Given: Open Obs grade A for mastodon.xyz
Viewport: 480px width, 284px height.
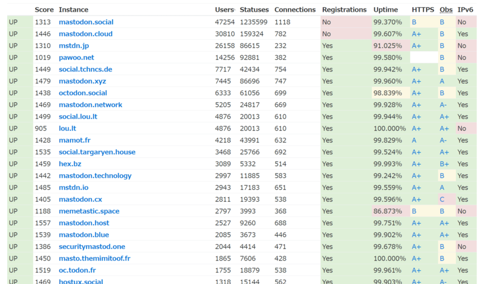Looking at the screenshot, I should (x=442, y=81).
